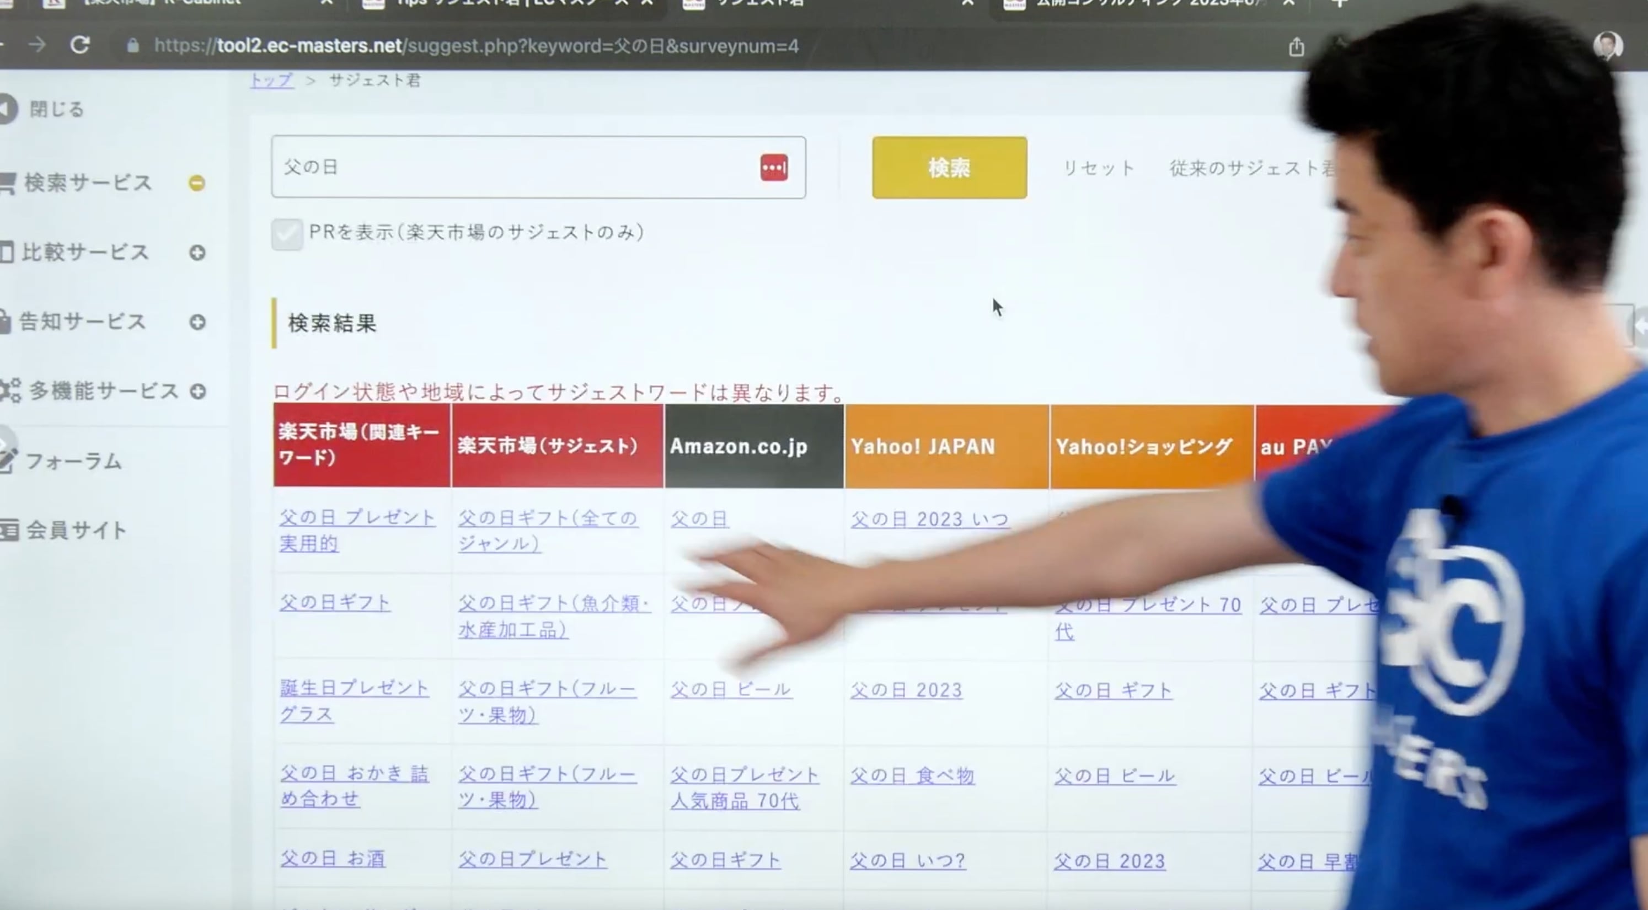1648x910 pixels.
Task: Expand 比較サービス with the plus icon
Action: pyautogui.click(x=197, y=253)
